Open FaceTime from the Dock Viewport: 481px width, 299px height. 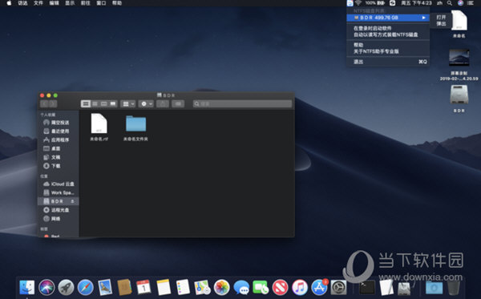click(x=261, y=288)
